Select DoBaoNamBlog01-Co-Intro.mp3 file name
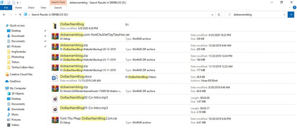The width and height of the screenshot is (297, 128). coord(84,108)
